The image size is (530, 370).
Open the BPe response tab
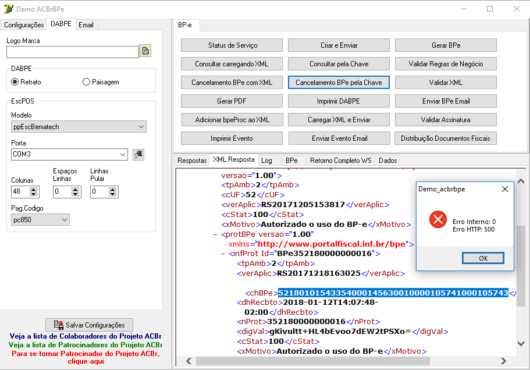point(291,161)
